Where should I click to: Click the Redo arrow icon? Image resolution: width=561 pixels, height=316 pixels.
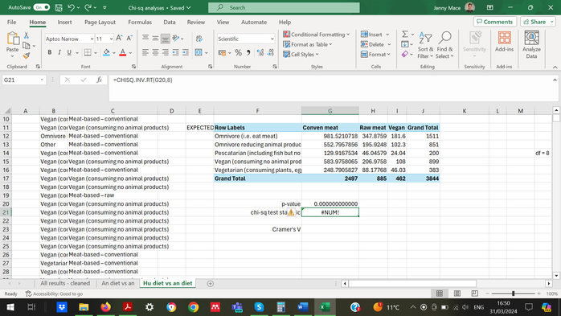tap(88, 7)
